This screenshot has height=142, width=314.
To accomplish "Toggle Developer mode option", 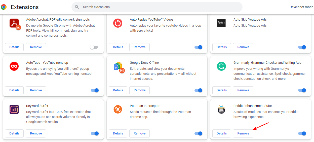I will (x=301, y=7).
